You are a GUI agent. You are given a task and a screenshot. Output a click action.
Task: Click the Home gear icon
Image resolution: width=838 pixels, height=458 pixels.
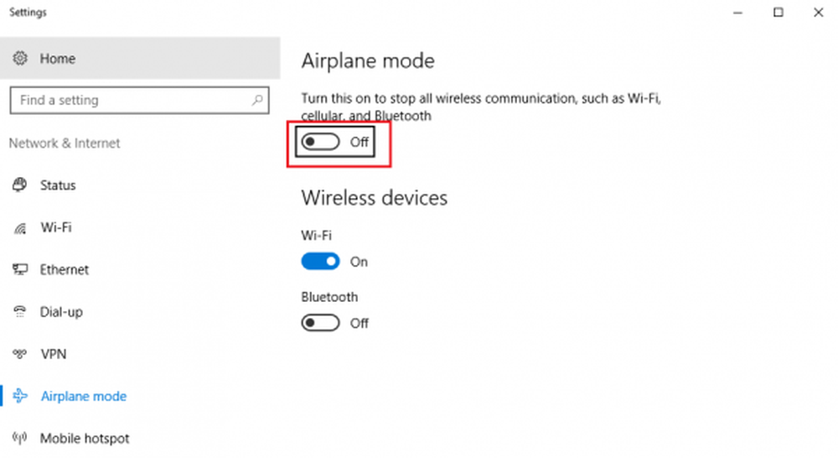(x=21, y=59)
